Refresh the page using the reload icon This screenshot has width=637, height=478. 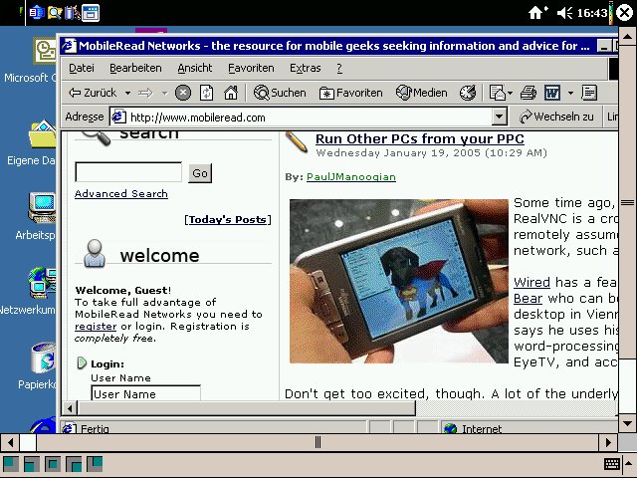coord(206,93)
